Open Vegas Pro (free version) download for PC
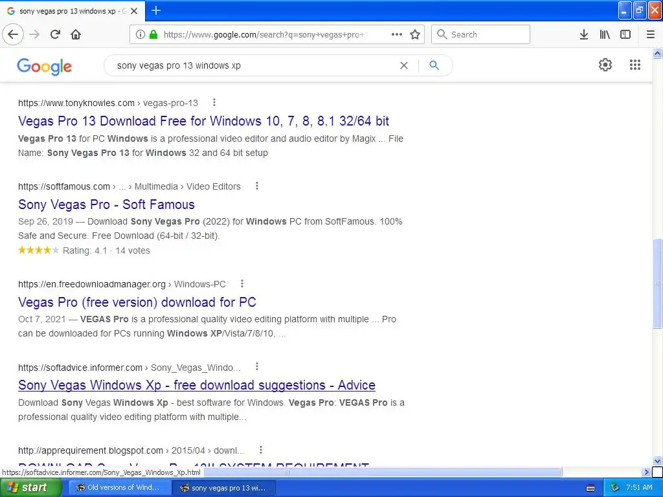 pos(137,302)
